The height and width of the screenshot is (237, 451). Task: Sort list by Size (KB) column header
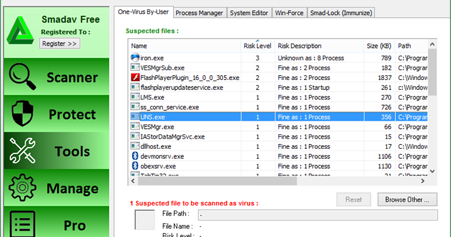(379, 46)
